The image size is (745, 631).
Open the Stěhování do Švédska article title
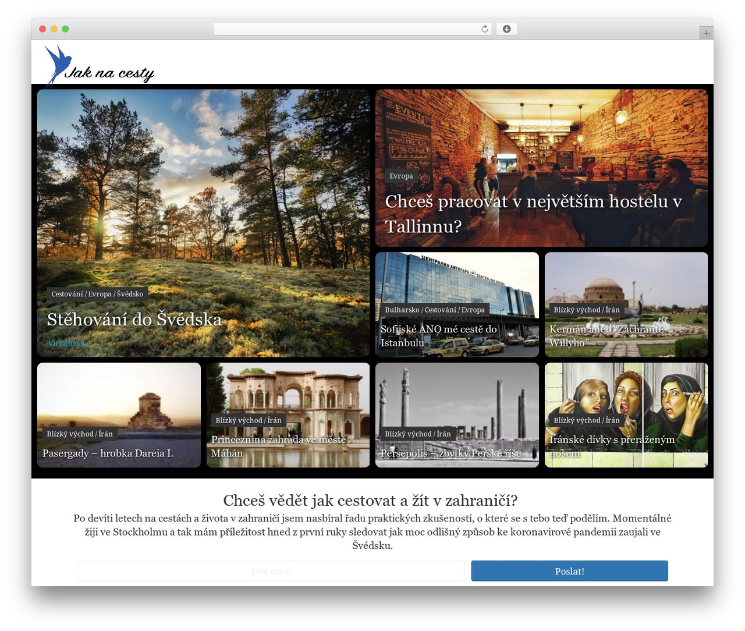point(134,319)
